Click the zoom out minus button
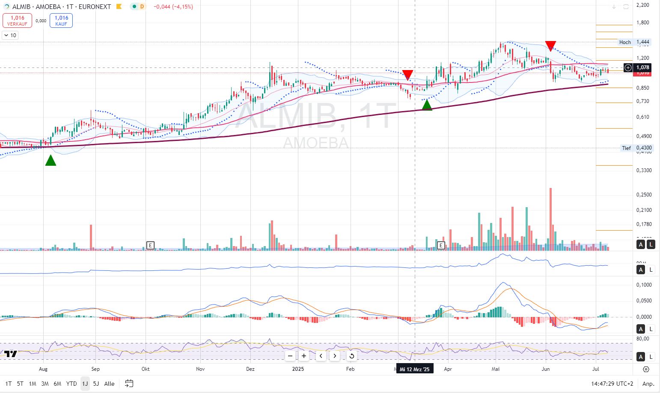The image size is (660, 393). [x=290, y=356]
